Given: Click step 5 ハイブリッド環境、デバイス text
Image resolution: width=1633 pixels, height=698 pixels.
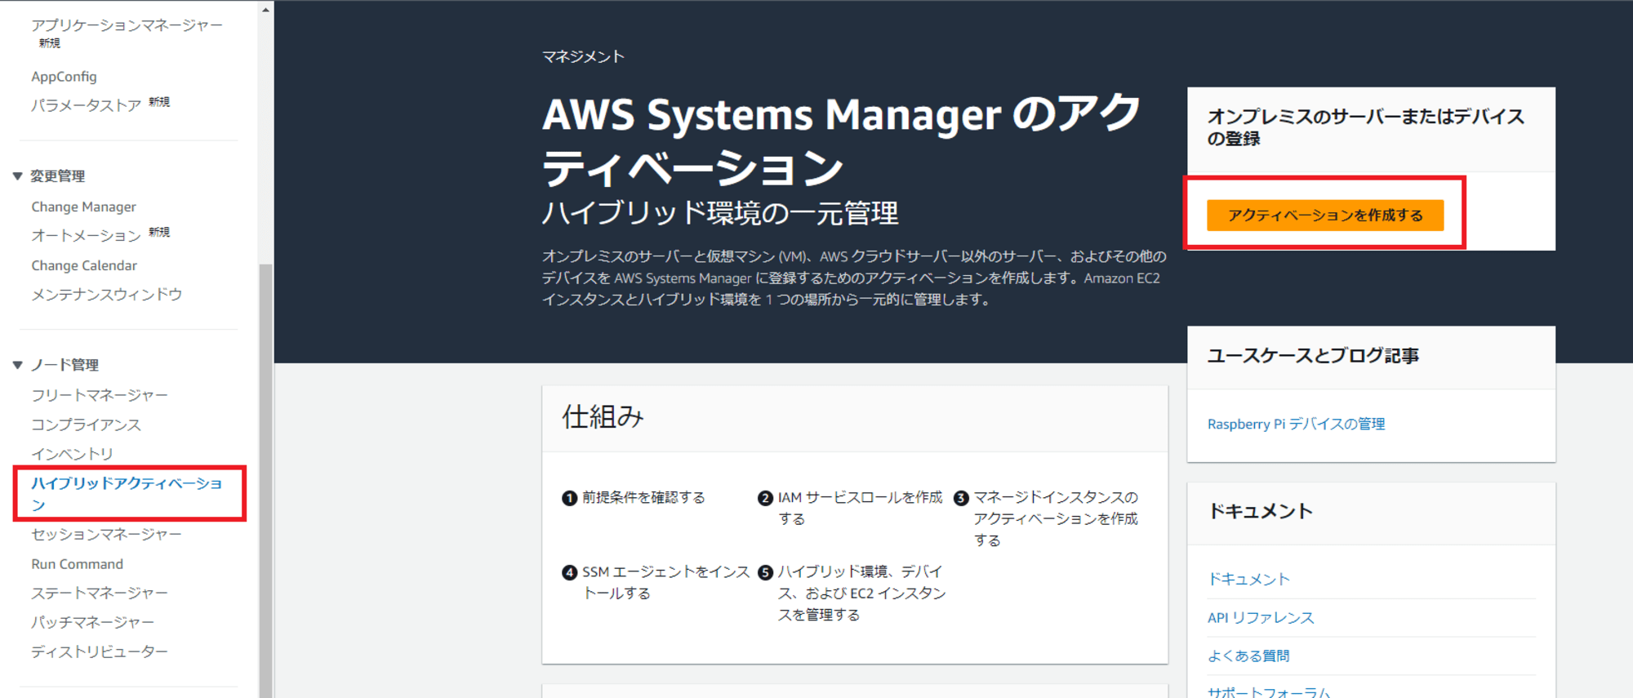Looking at the screenshot, I should 861,594.
